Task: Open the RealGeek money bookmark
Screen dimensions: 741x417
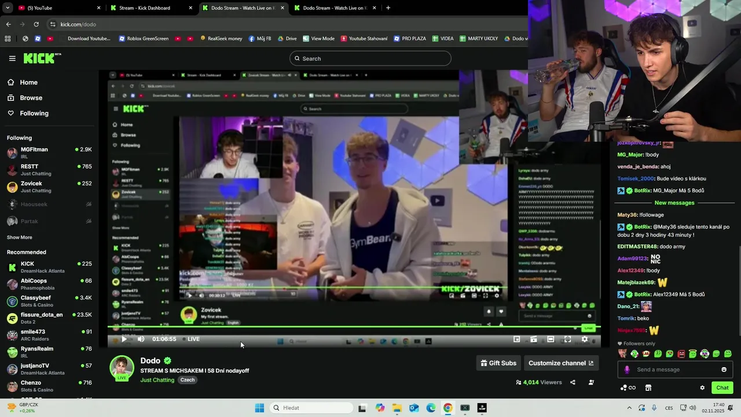Action: pyautogui.click(x=221, y=39)
